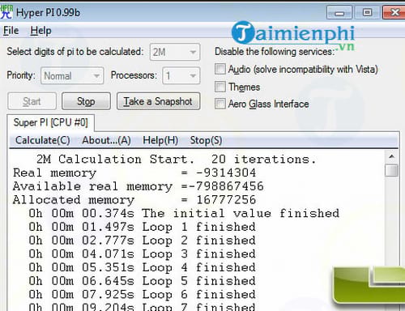
Task: Toggle the Themes checkbox
Action: pos(220,87)
